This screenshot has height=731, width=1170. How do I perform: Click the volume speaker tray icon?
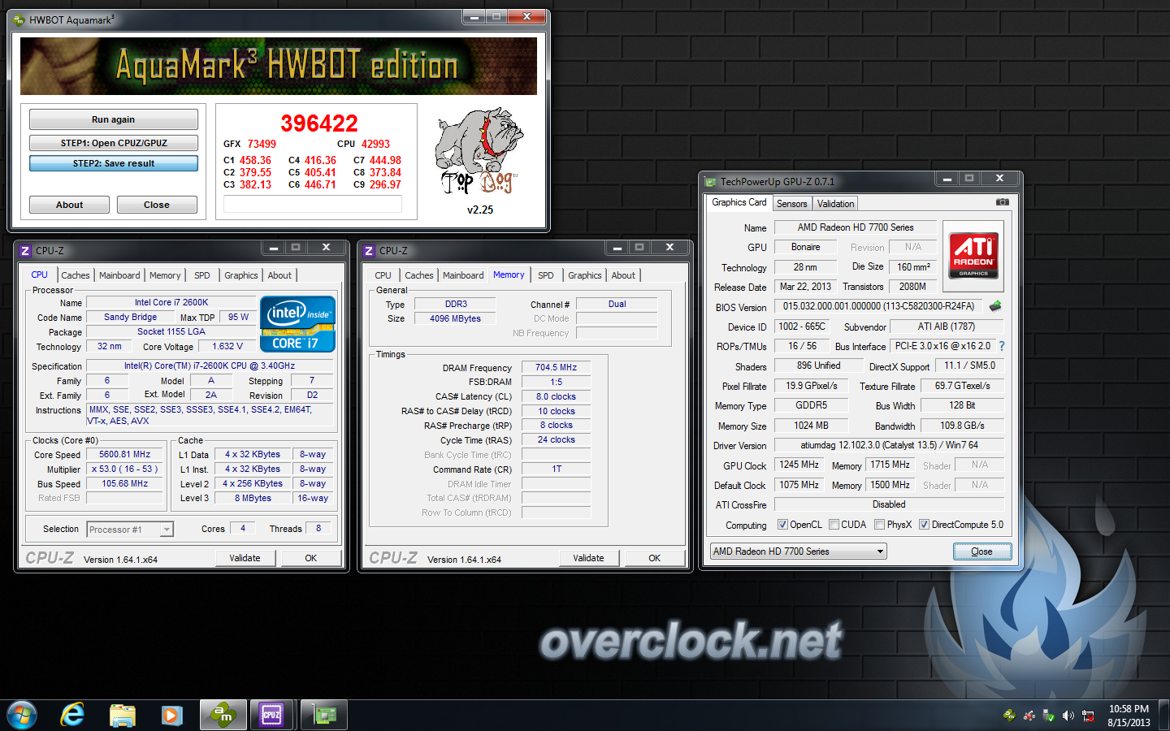[1068, 716]
